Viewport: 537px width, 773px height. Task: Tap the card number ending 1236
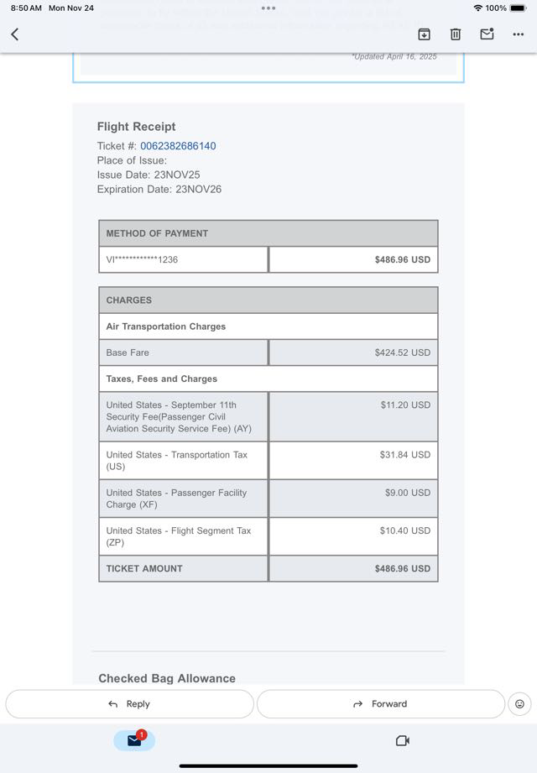pyautogui.click(x=142, y=259)
